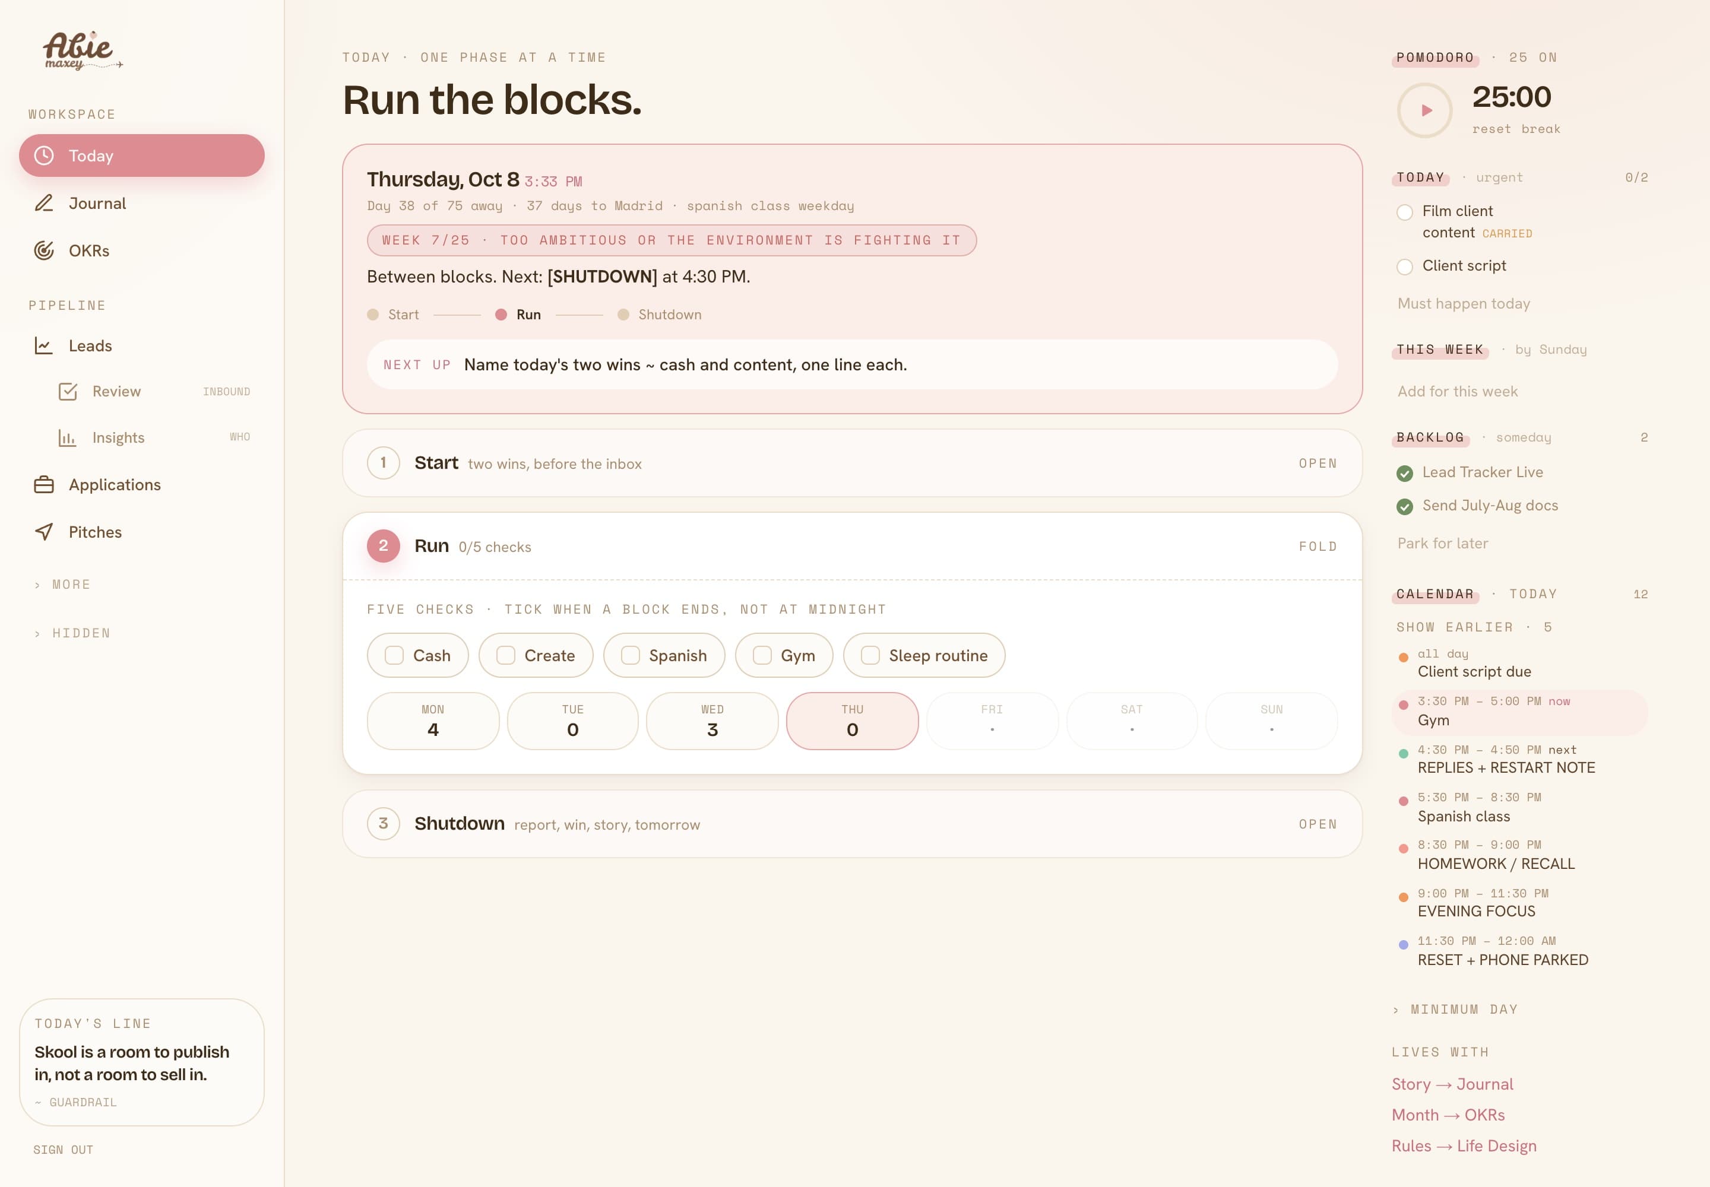Select the Insights bar-chart icon
Image resolution: width=1710 pixels, height=1187 pixels.
click(x=68, y=438)
